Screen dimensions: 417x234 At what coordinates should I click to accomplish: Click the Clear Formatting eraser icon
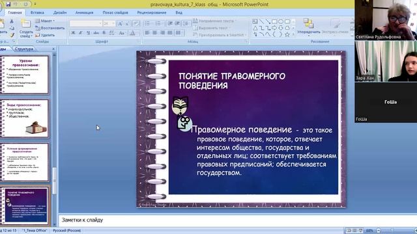[x=136, y=23]
